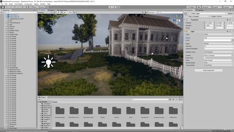This screenshot has height=132, width=234.
Task: Switch to the Game tab
Action: [x=51, y=10]
